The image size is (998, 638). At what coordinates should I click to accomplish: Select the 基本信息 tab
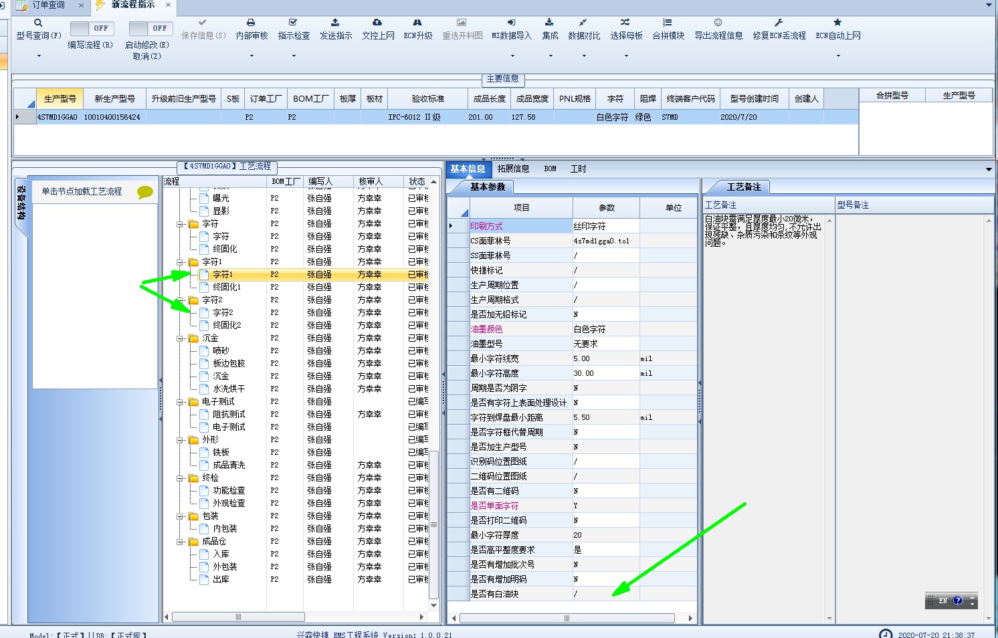tap(468, 169)
